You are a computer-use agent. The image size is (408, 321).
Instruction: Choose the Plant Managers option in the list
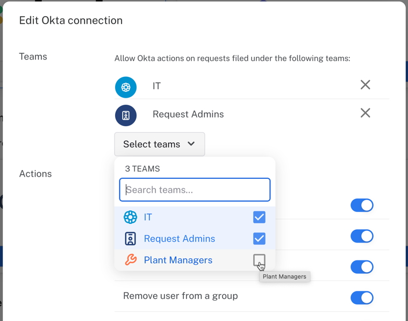pos(178,260)
